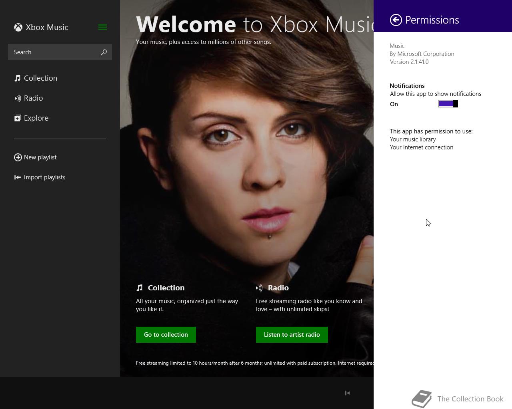Image resolution: width=512 pixels, height=409 pixels.
Task: Open the green hamburger menu
Action: coord(102,27)
